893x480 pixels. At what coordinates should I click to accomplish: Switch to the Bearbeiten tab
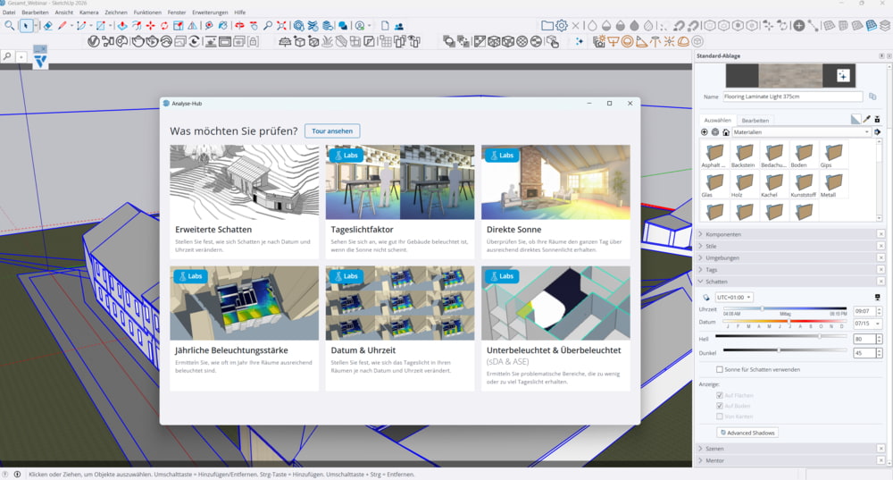[x=755, y=121]
